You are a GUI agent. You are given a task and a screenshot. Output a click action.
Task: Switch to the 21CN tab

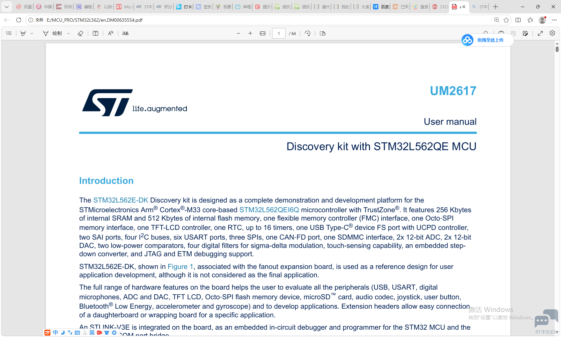(440, 7)
